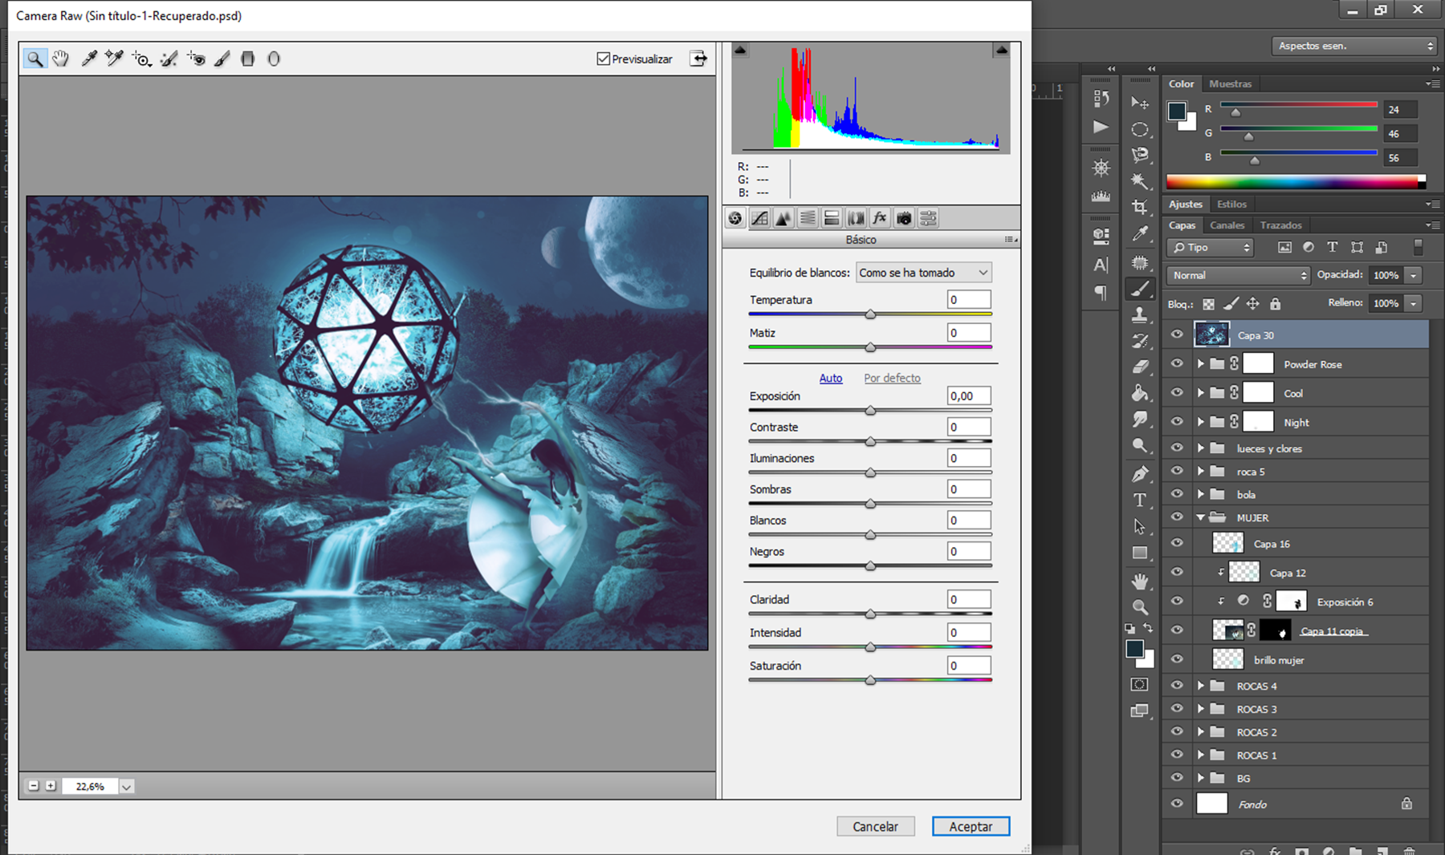Open the Aspectos esen. workspace dropdown
Screen dimensions: 1445x855
coord(1353,46)
